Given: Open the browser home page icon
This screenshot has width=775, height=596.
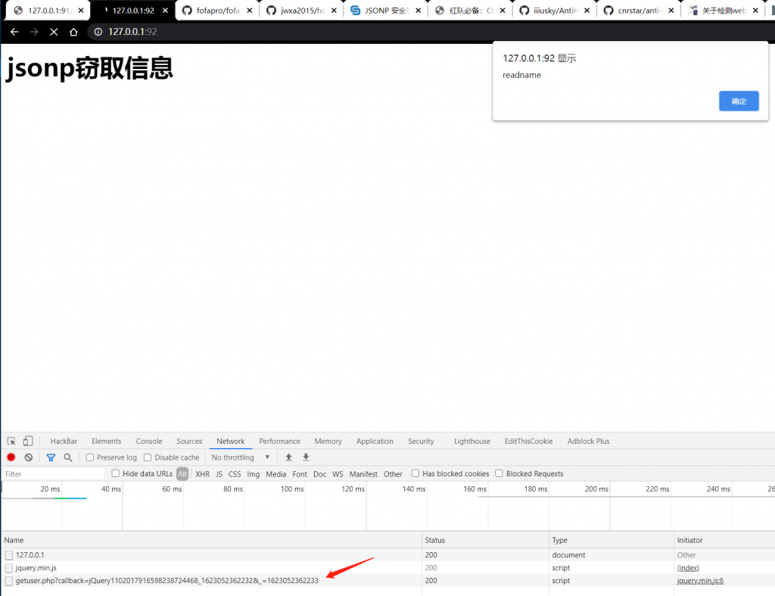Looking at the screenshot, I should [73, 32].
